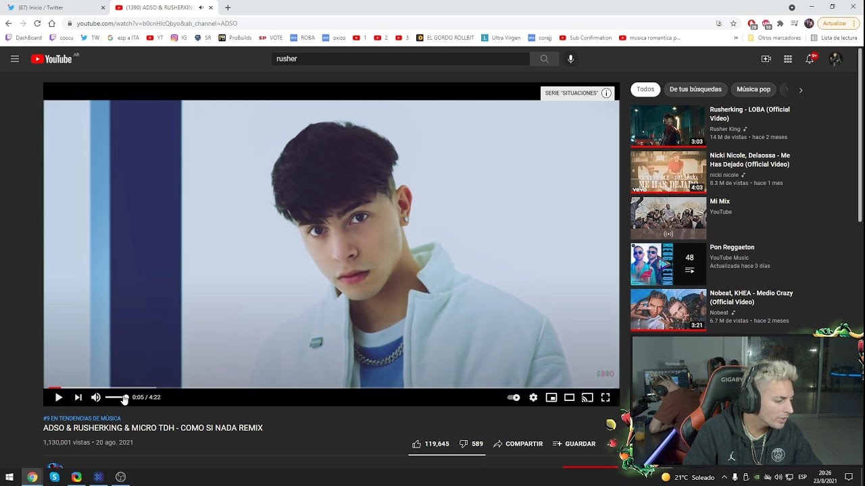Image resolution: width=865 pixels, height=486 pixels.
Task: Click the browser address bar URL
Action: click(x=157, y=23)
